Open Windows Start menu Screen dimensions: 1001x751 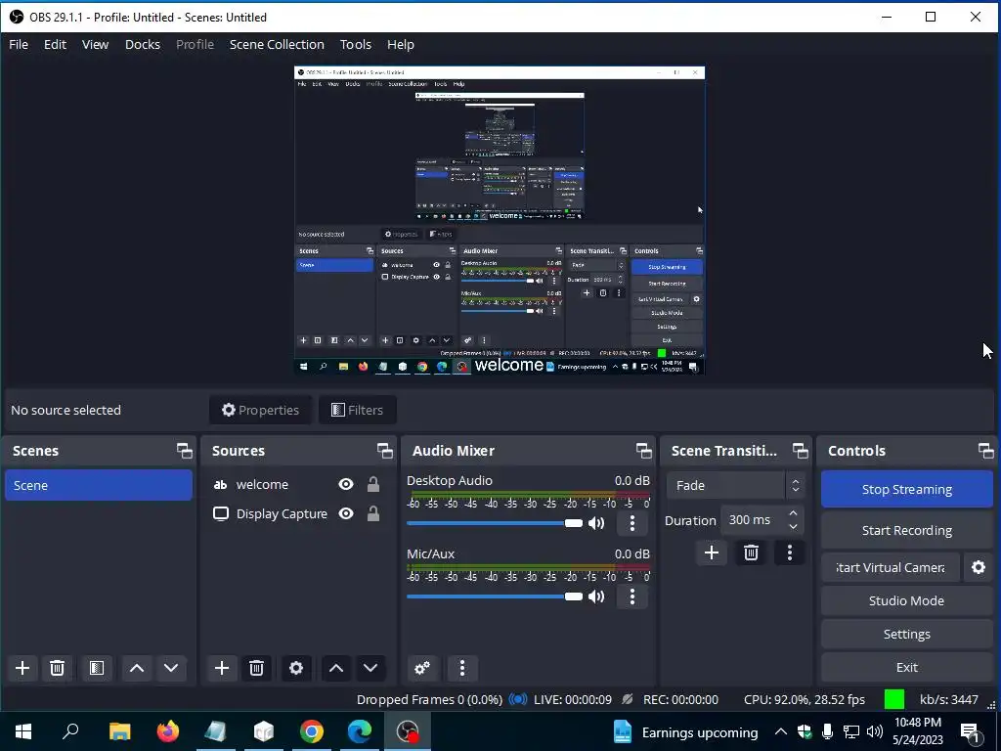coord(23,731)
